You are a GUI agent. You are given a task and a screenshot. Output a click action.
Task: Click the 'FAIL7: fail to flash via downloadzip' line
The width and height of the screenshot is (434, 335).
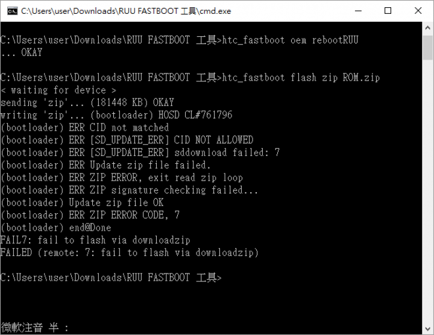(x=95, y=240)
